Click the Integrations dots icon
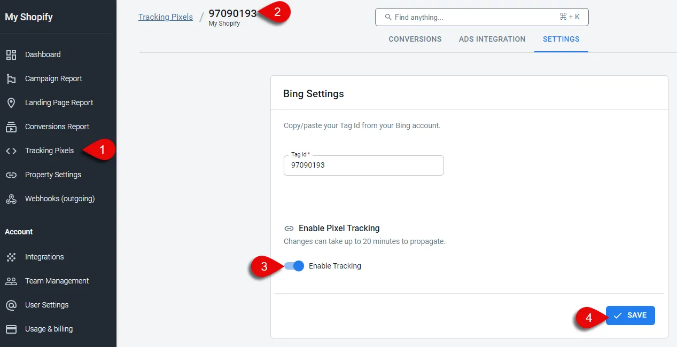 pos(11,257)
